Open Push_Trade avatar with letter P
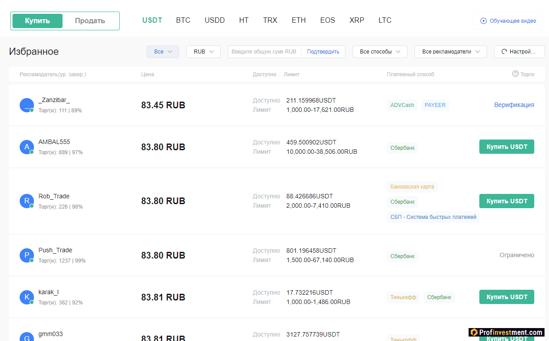549x341 pixels. pos(27,255)
